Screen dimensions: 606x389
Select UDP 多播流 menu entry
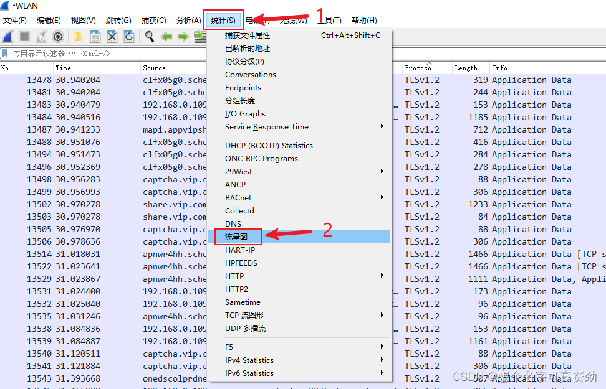[x=299, y=329]
